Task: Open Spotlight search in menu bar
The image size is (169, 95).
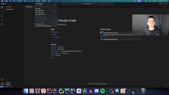Action: 152,1
